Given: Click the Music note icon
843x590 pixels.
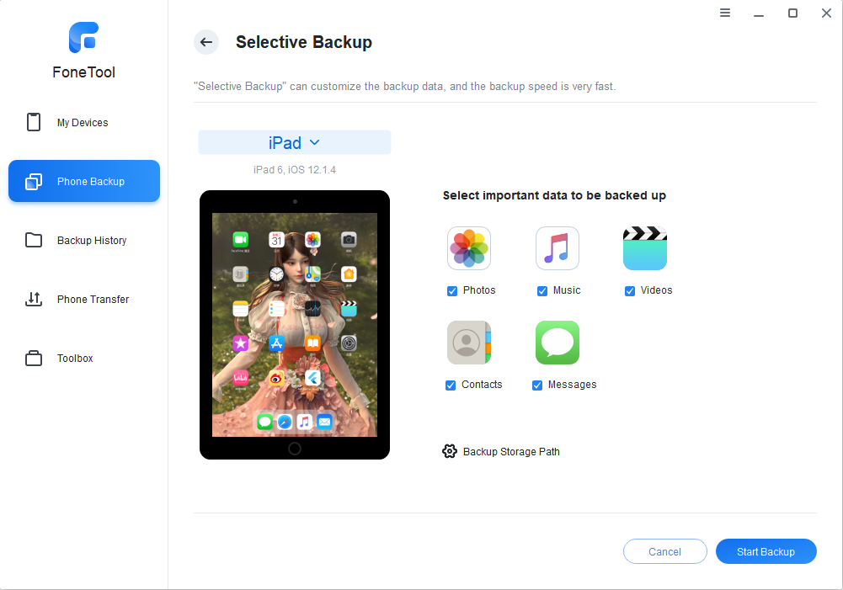Looking at the screenshot, I should tap(557, 248).
